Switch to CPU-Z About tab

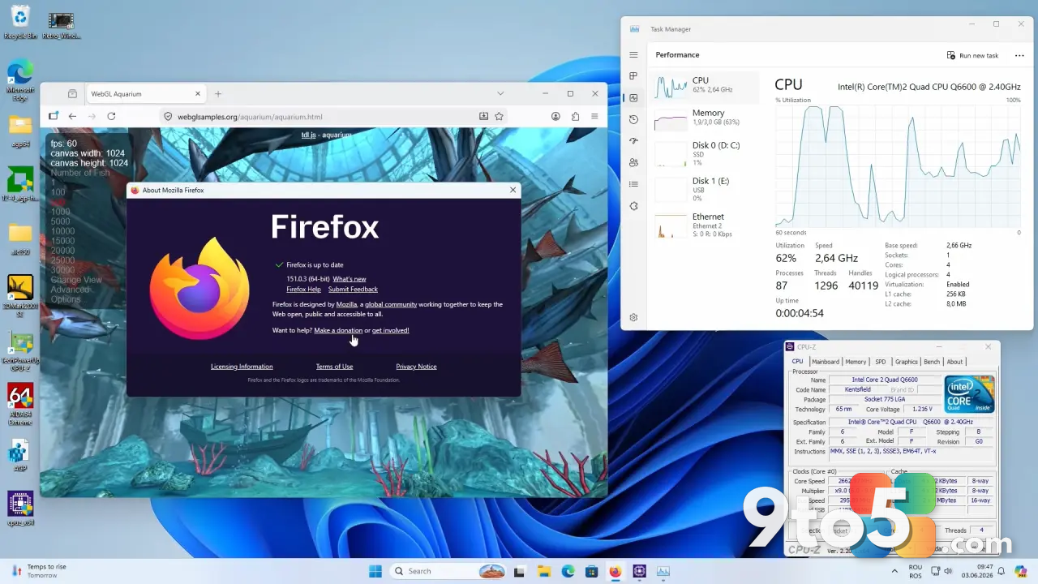[955, 362]
